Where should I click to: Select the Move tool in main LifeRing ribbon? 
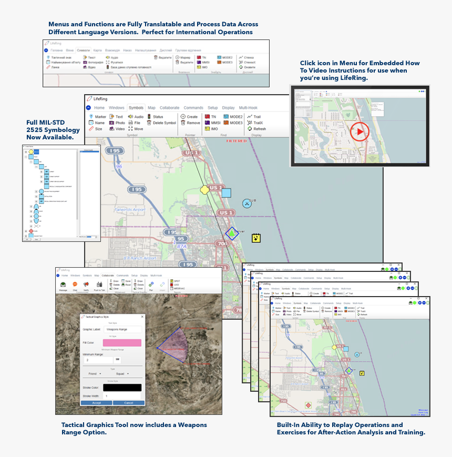tap(136, 129)
